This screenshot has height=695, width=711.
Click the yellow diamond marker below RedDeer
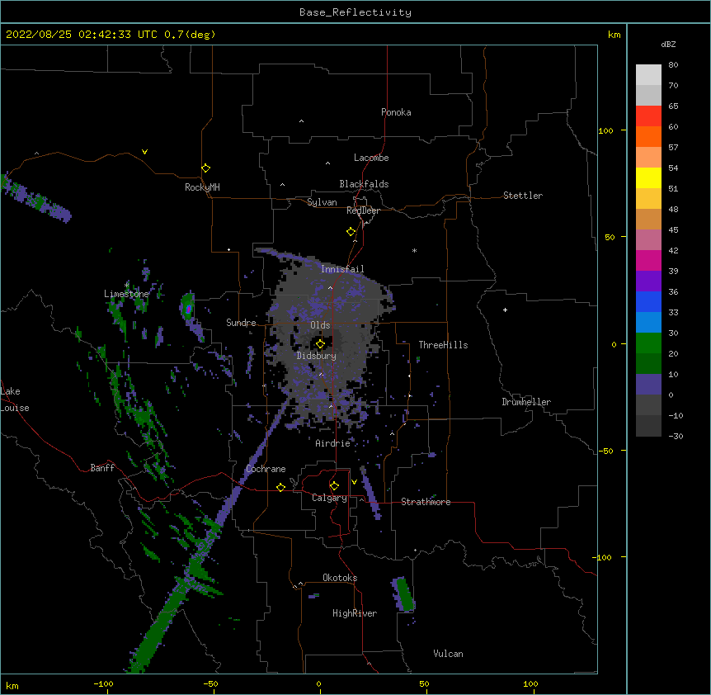pos(351,232)
